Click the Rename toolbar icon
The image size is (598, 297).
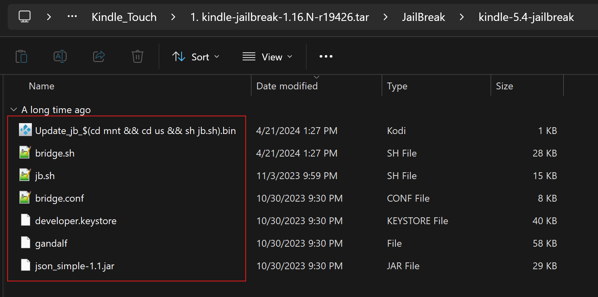(x=60, y=57)
